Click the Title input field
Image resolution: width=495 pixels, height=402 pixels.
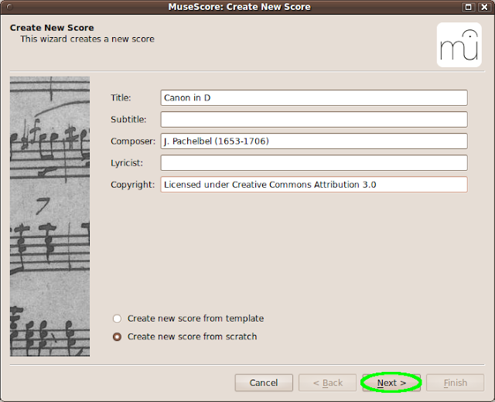click(x=314, y=98)
